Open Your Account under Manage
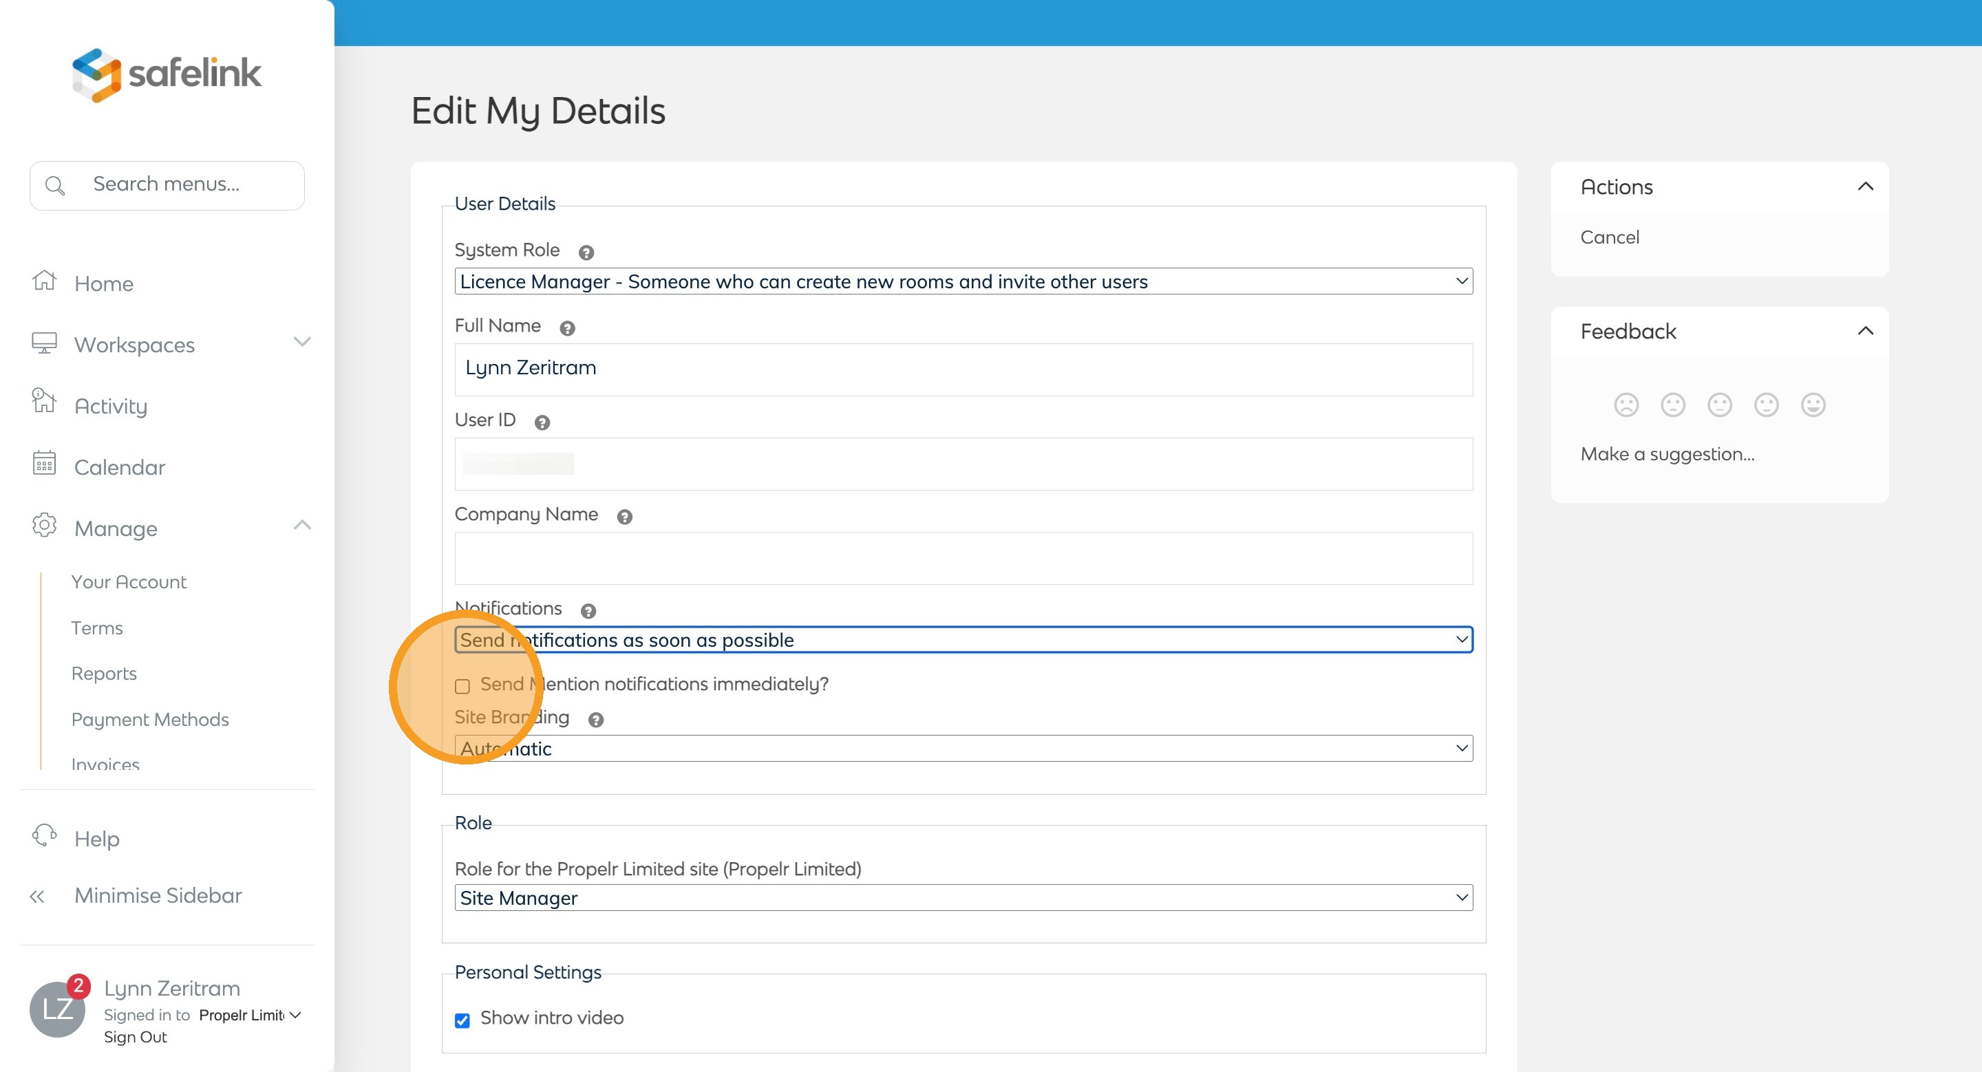 click(129, 582)
